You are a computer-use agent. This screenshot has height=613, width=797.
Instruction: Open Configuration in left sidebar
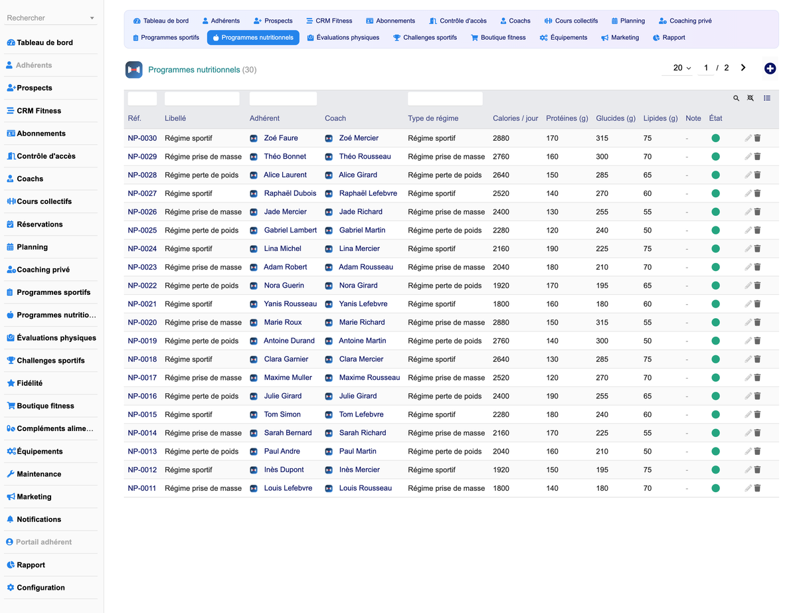tap(50, 588)
